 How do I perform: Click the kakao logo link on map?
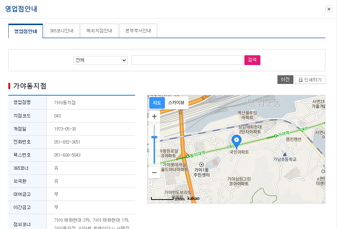pyautogui.click(x=193, y=198)
